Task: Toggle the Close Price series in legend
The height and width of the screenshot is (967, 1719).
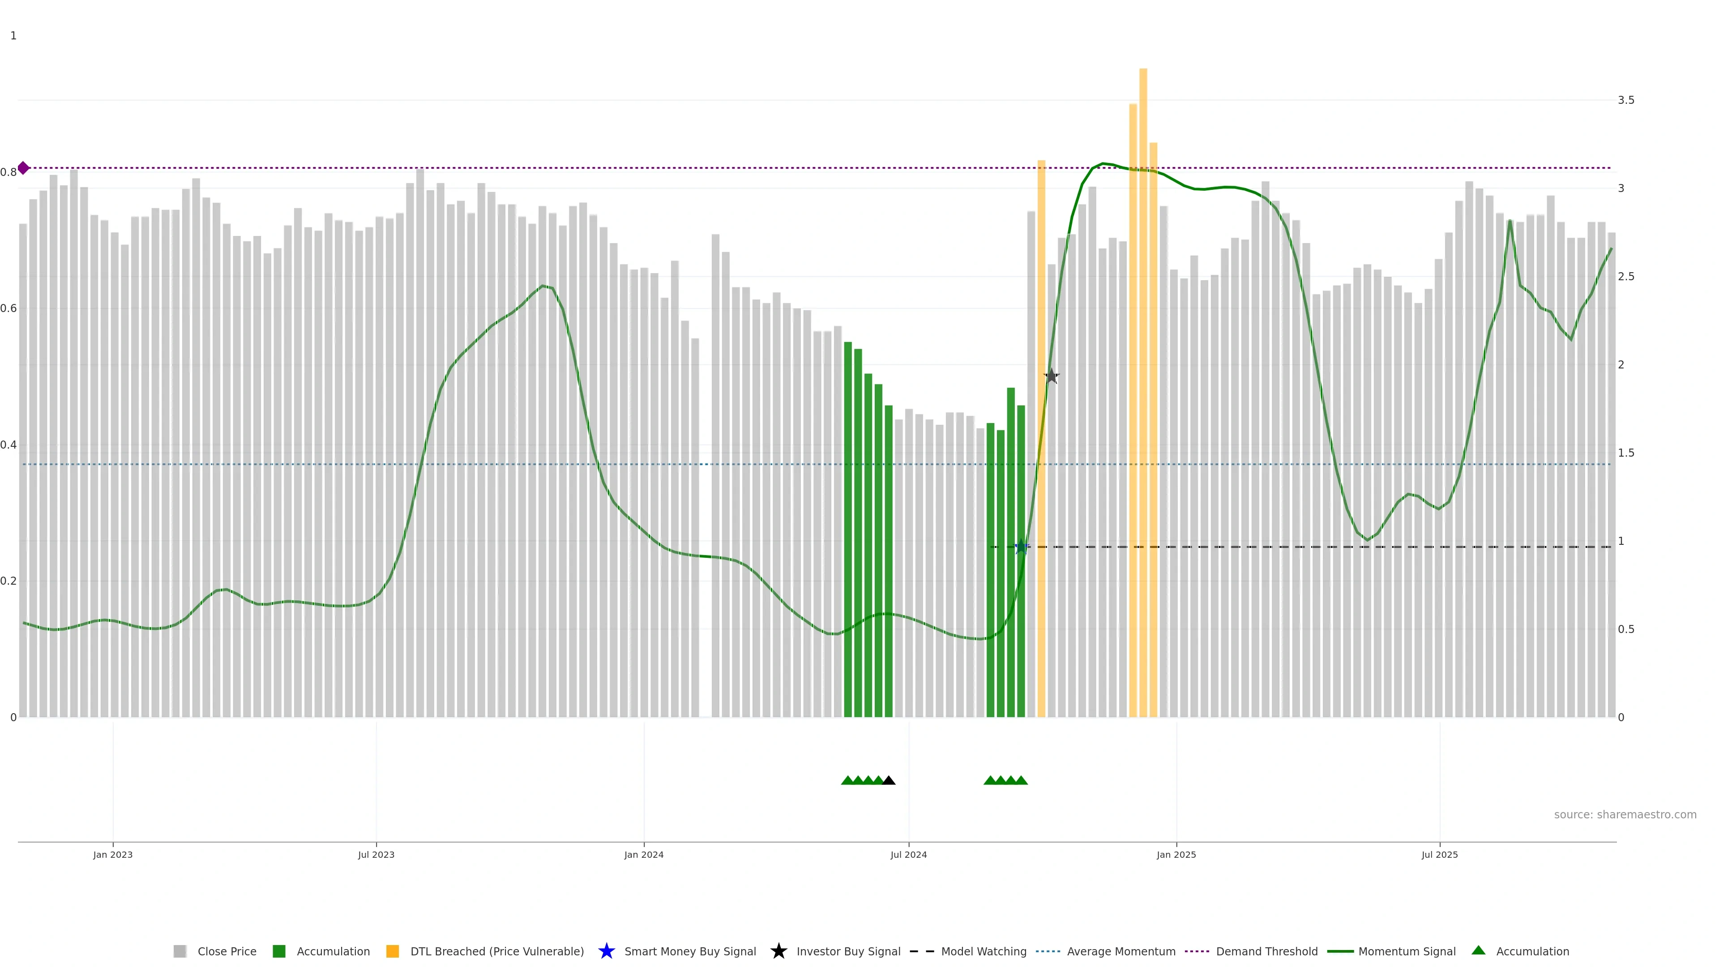Action: tap(226, 951)
